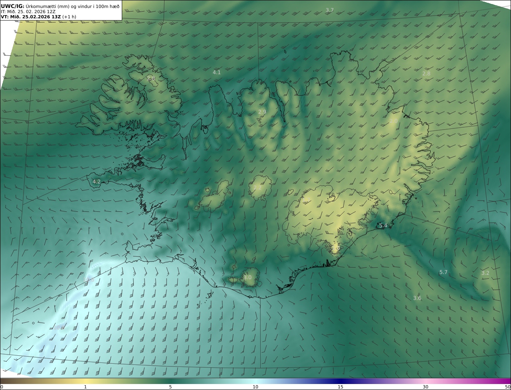Click the 5.7 value label on the map
511x390 pixels.
pyautogui.click(x=444, y=272)
